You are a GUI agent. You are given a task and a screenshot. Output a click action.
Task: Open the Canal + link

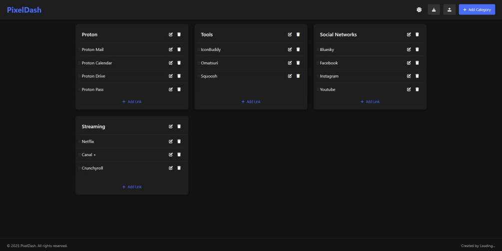(89, 155)
